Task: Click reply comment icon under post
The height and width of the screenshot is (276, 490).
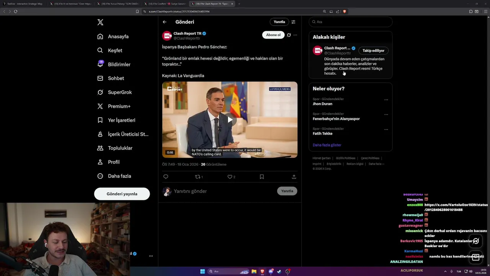Action: tap(166, 177)
